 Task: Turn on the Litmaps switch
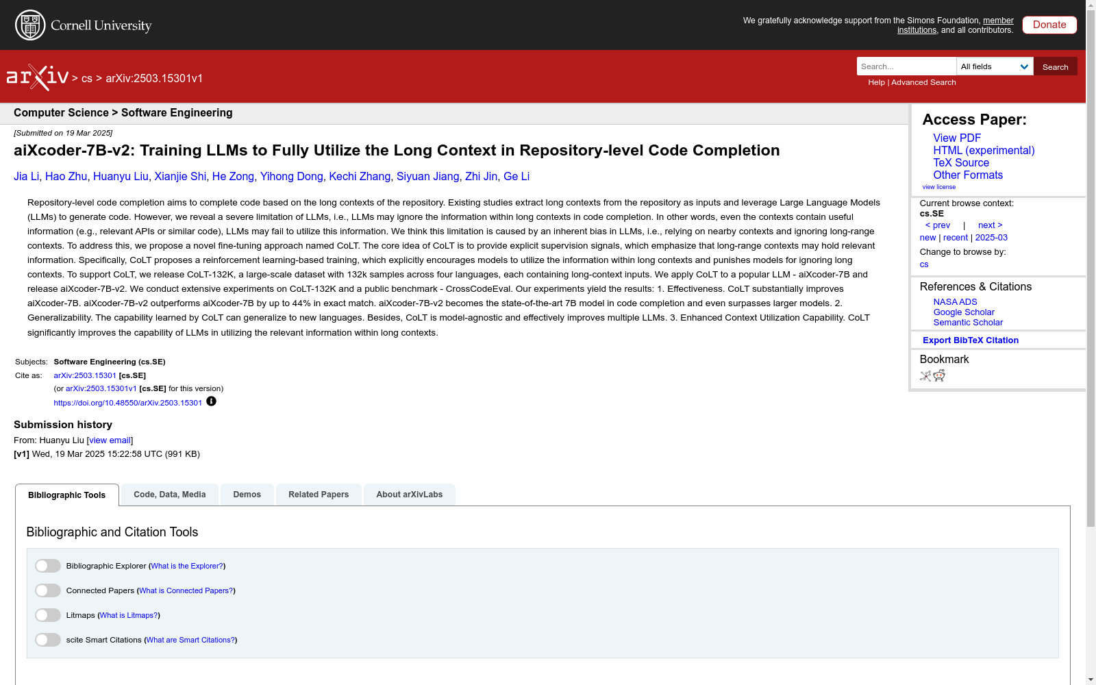(x=48, y=615)
